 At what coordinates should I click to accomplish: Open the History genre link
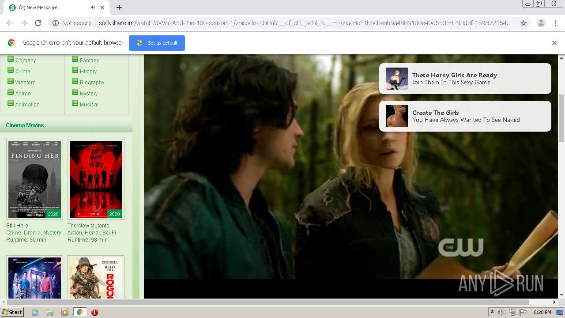coord(88,72)
